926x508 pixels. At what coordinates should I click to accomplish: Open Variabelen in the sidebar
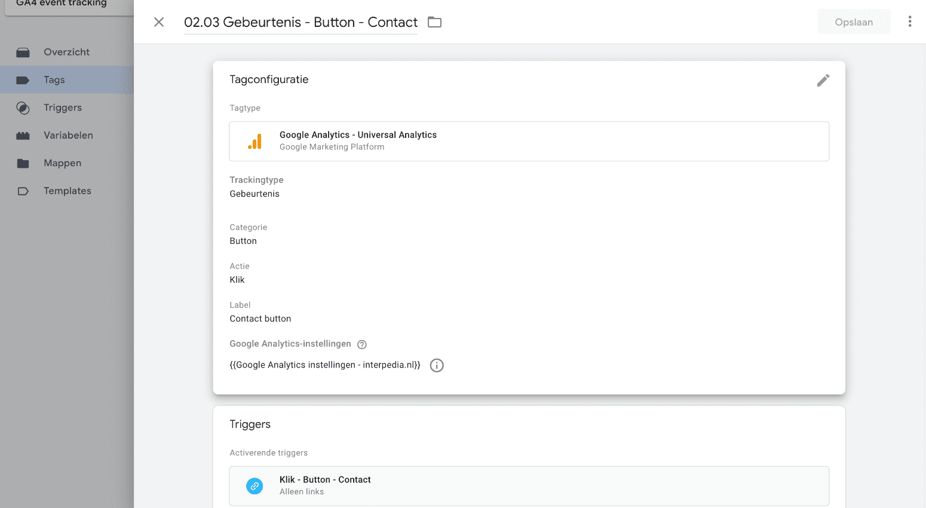tap(68, 135)
